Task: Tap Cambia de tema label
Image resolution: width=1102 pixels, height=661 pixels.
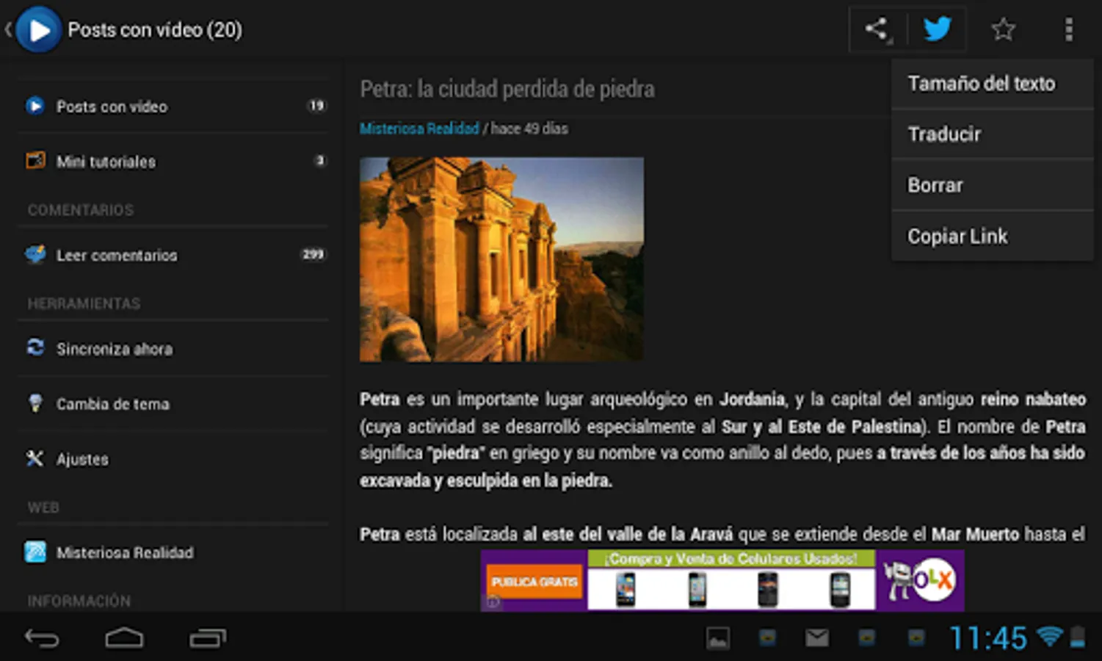Action: coord(113,404)
